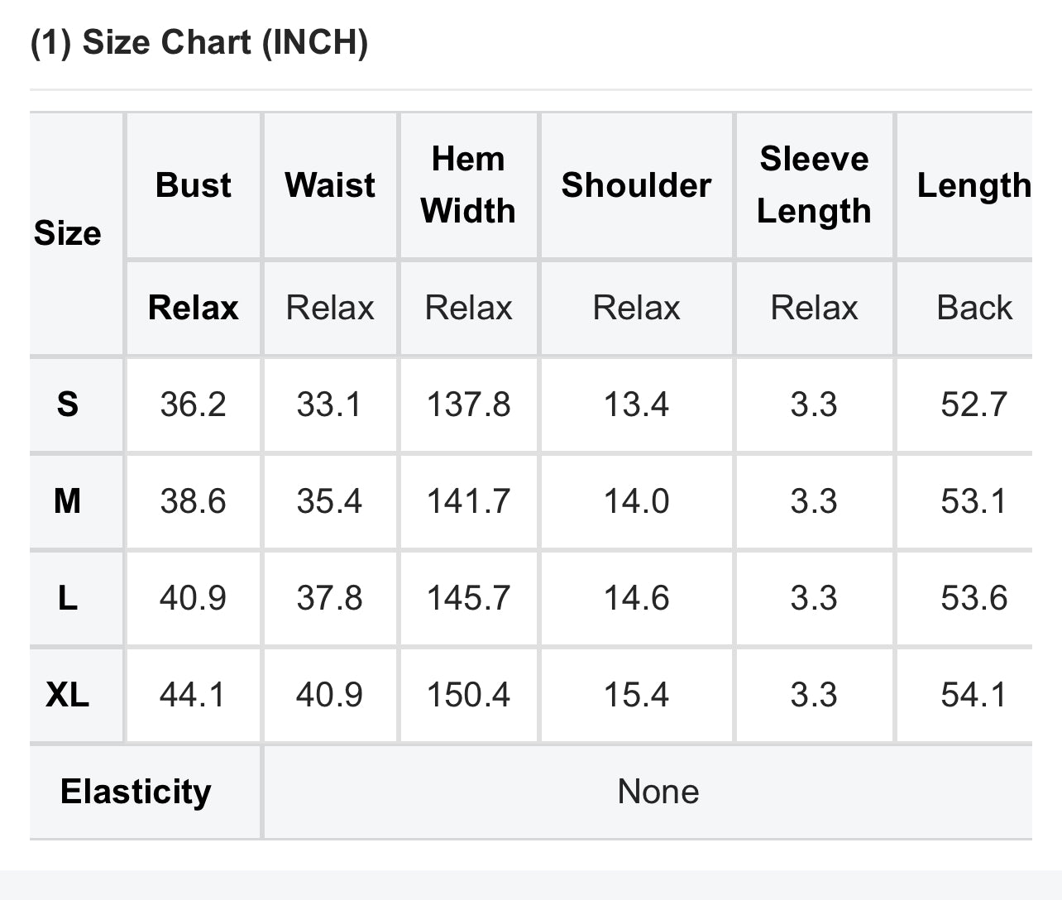The height and width of the screenshot is (900, 1062).
Task: Click the Elasticity row label
Action: click(136, 792)
